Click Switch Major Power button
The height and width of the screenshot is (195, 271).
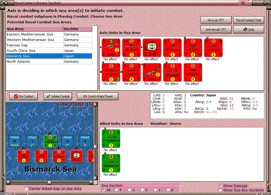tap(98, 96)
